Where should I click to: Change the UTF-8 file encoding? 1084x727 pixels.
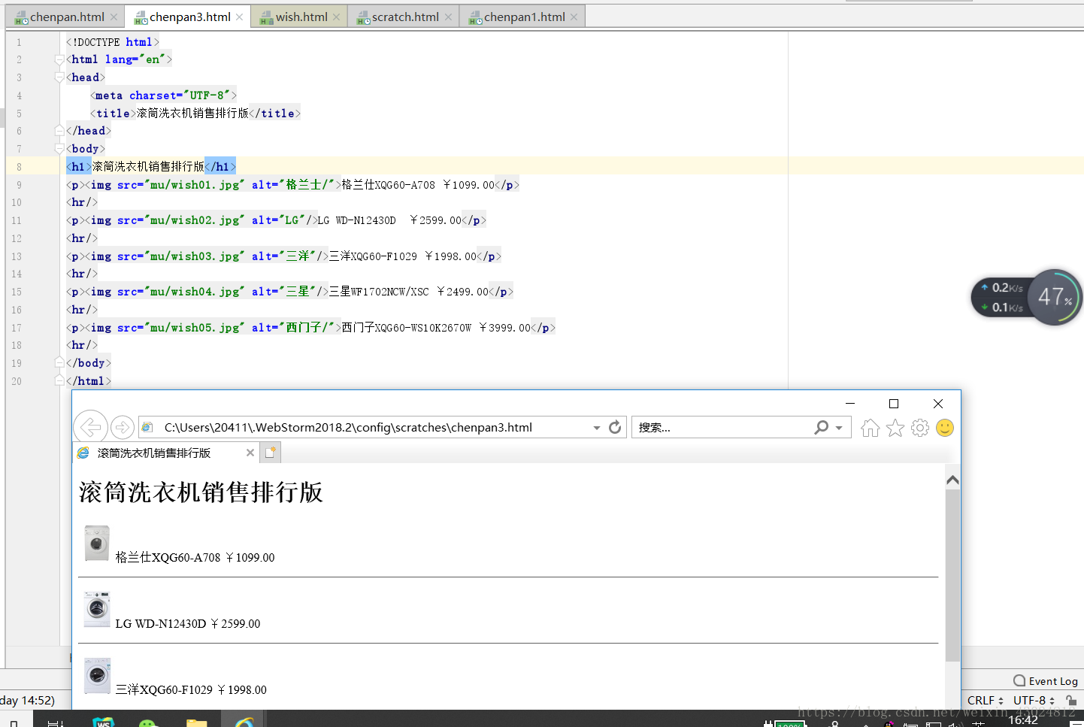pos(1034,700)
